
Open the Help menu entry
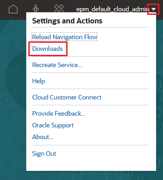[x=39, y=81]
